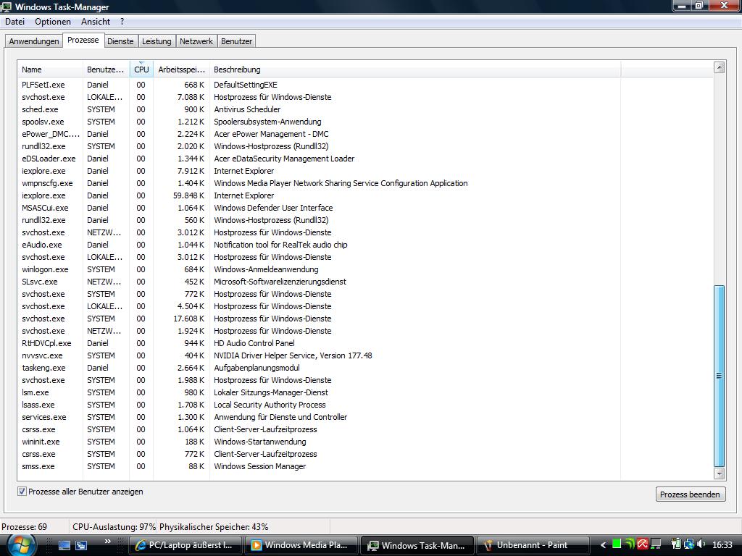Click the taskbar clock showing 16:33

pos(722,545)
